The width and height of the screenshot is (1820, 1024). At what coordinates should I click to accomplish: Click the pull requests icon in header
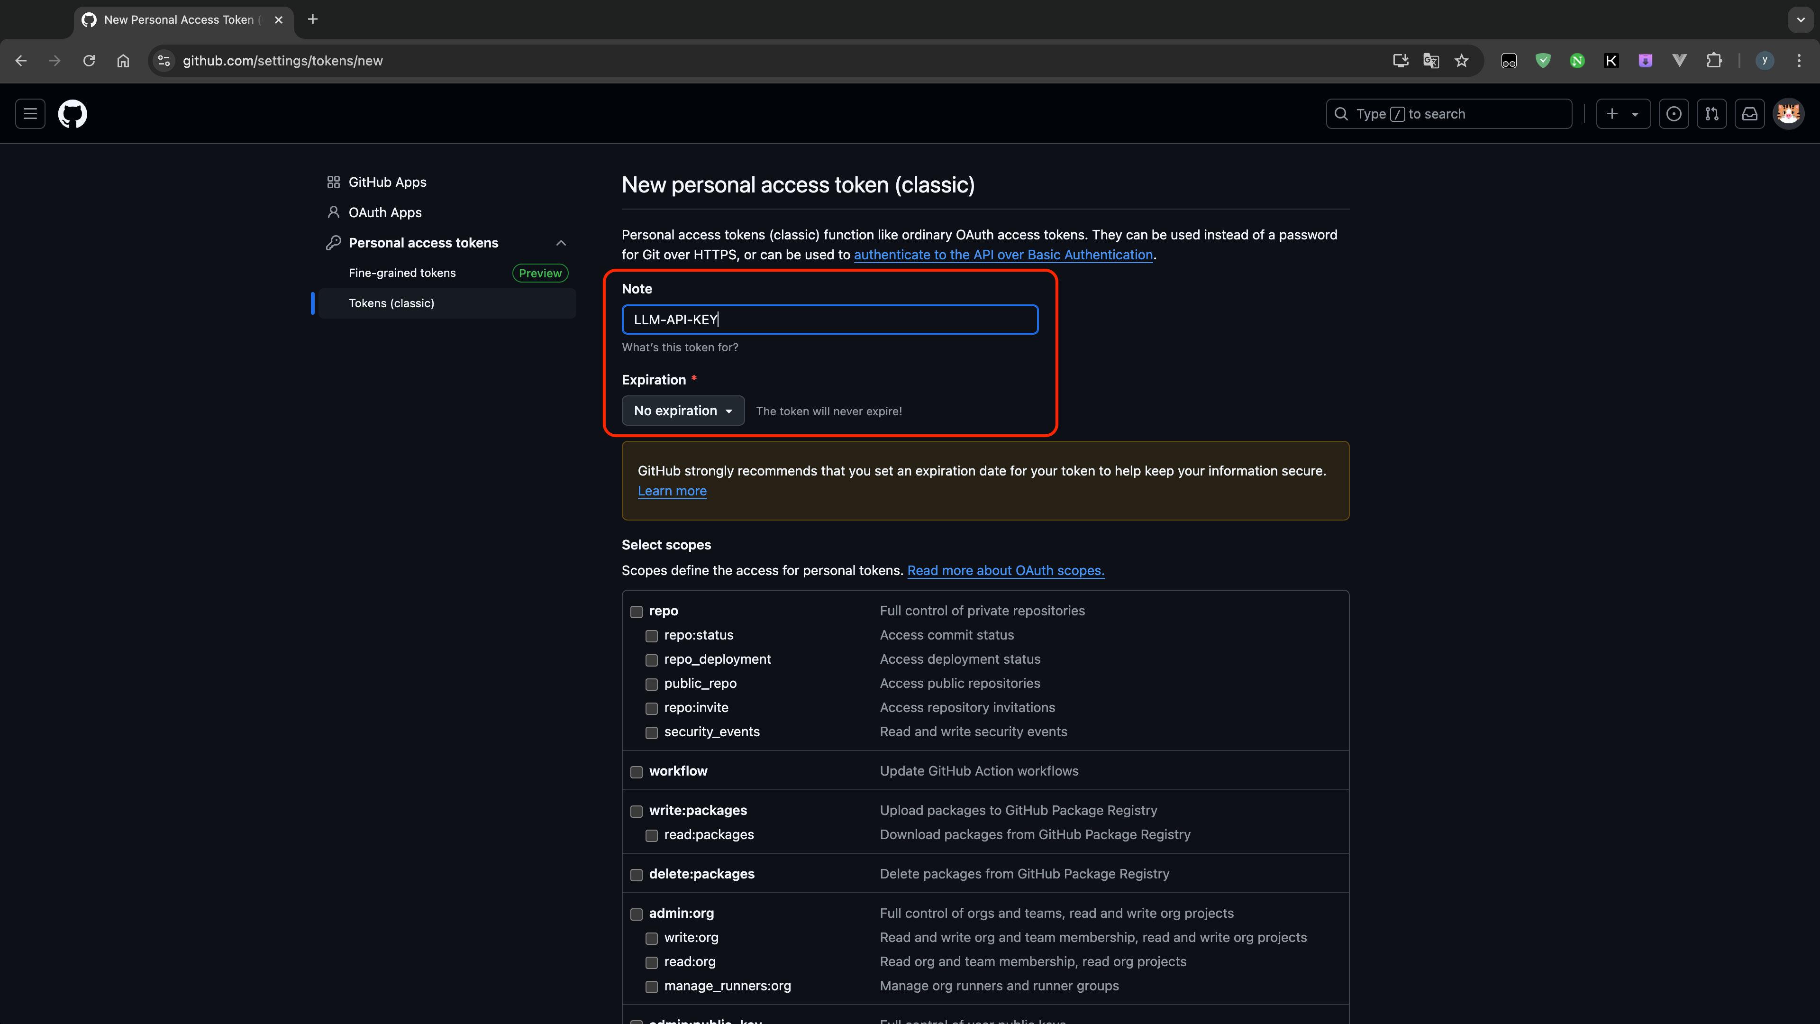(x=1711, y=114)
